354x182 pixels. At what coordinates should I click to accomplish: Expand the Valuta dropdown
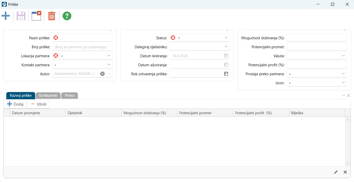[343, 56]
